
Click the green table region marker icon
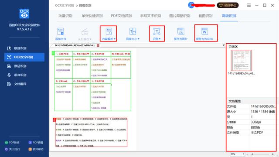point(53,53)
